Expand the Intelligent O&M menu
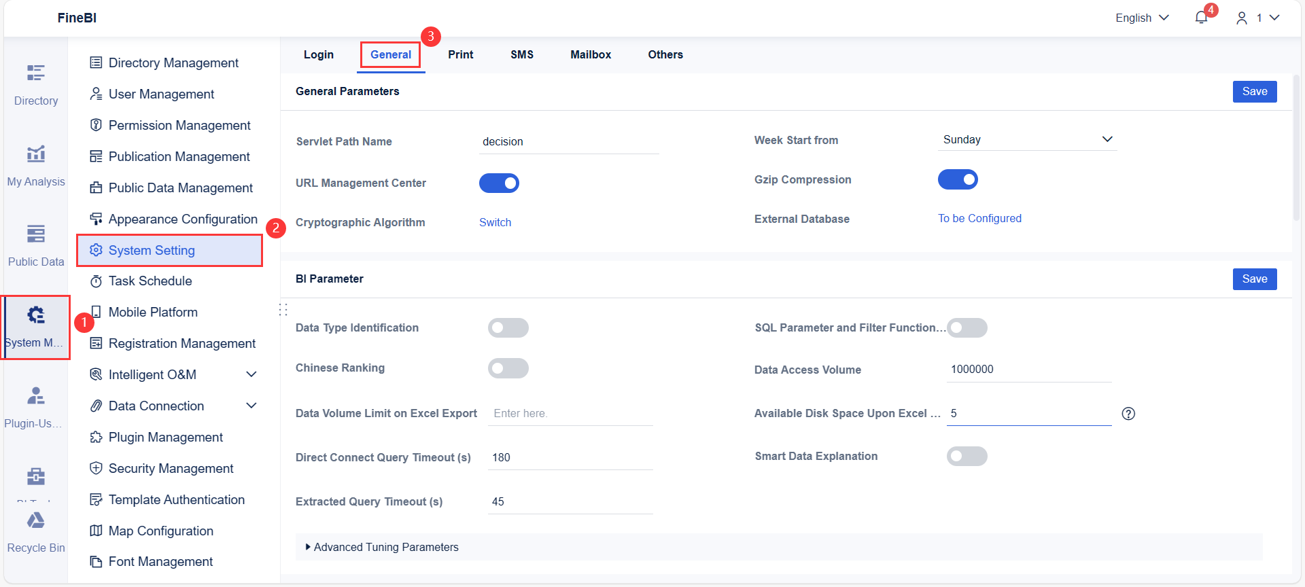1305x587 pixels. [251, 374]
